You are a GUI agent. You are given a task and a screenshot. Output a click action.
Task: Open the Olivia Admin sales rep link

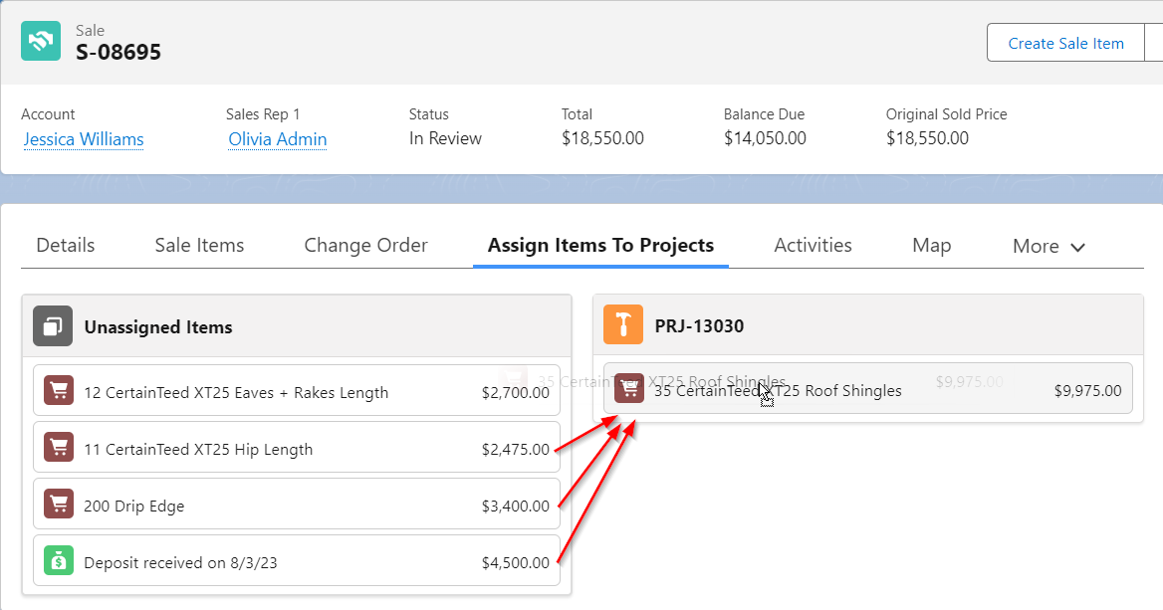[277, 139]
